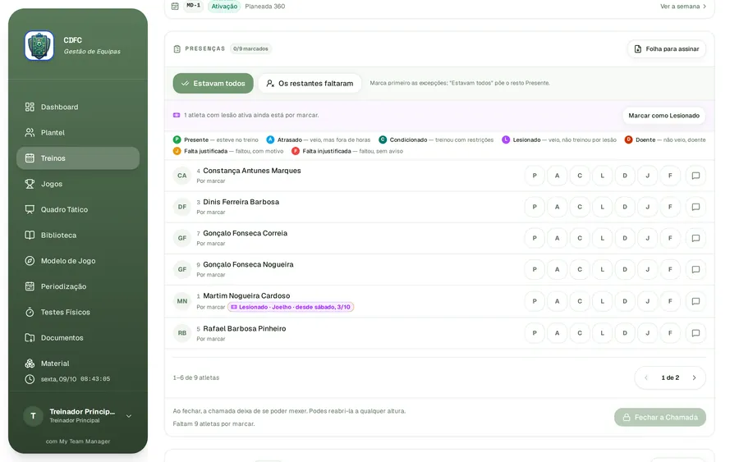739x462 pixels.
Task: Click the Periodização calendar icon
Action: (30, 286)
